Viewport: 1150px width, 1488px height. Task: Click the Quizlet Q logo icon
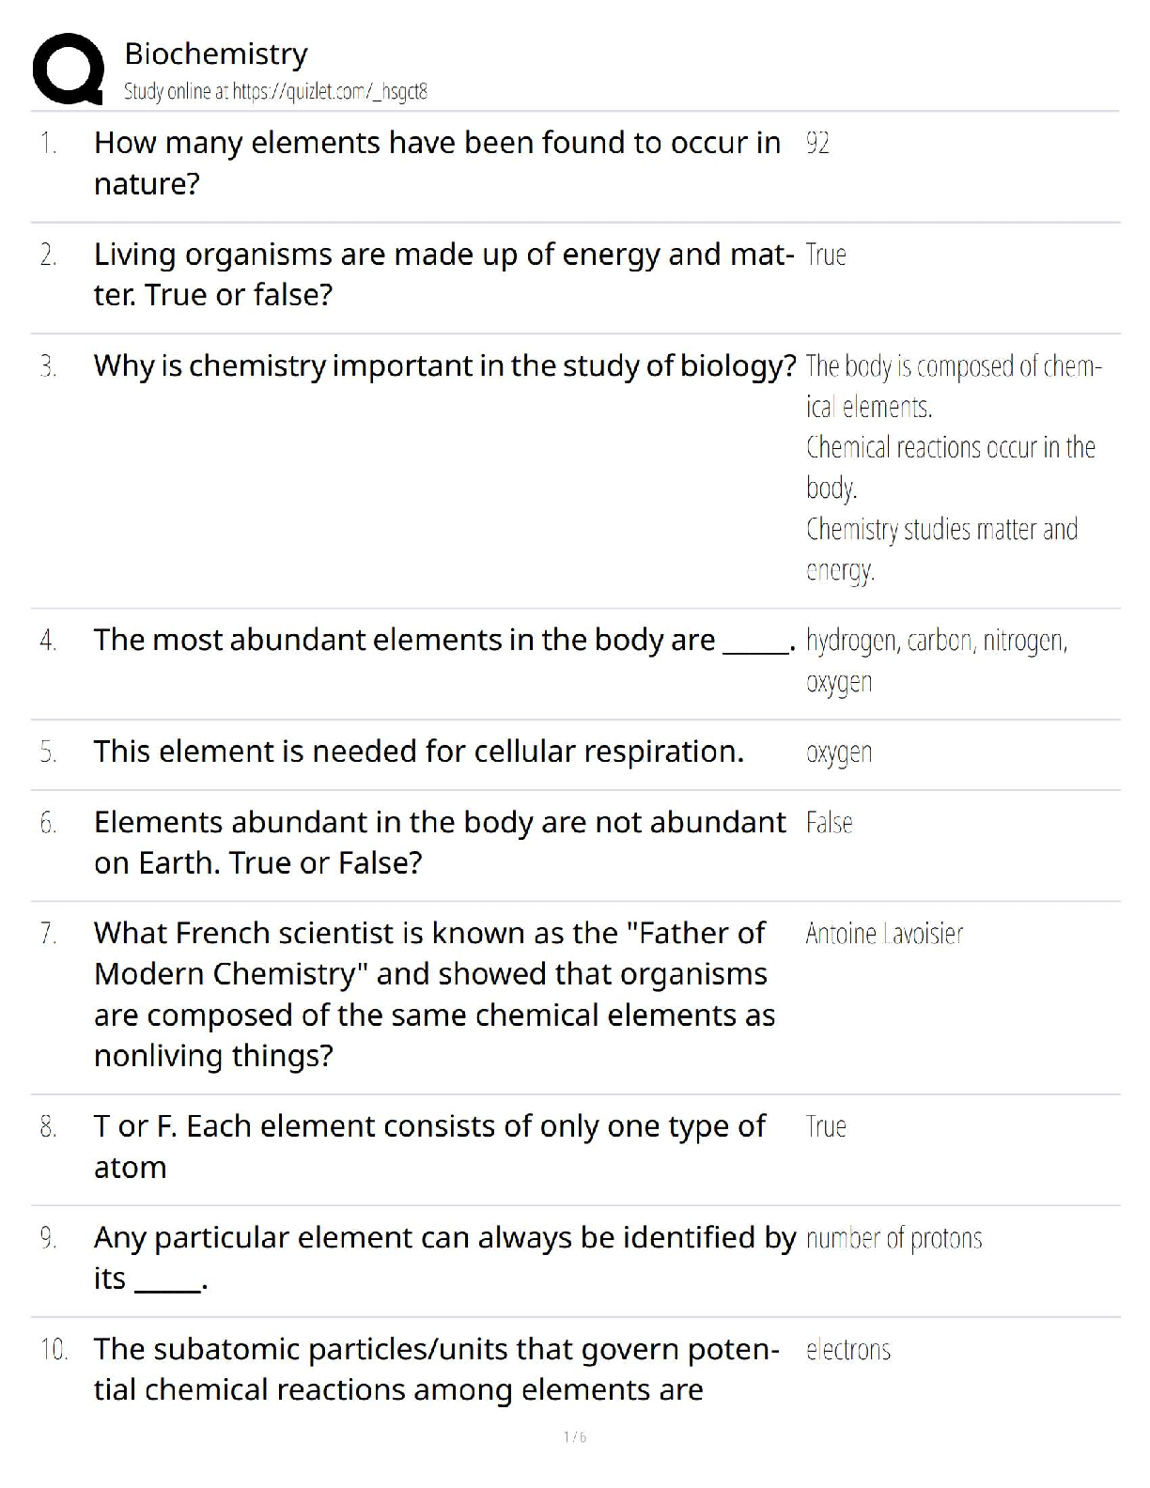point(68,69)
